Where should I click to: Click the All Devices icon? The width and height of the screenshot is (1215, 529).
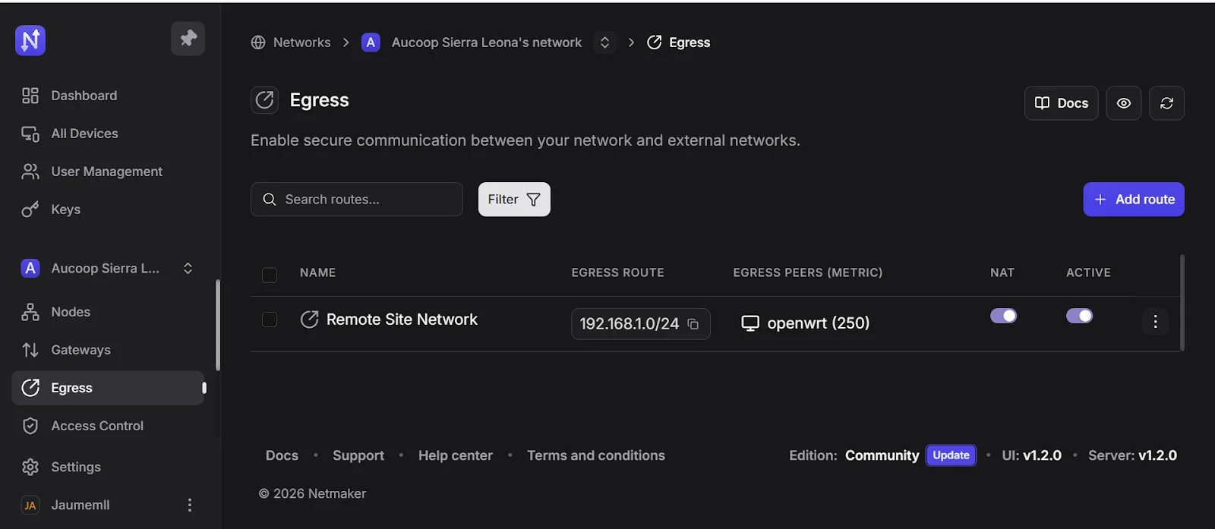click(x=30, y=134)
